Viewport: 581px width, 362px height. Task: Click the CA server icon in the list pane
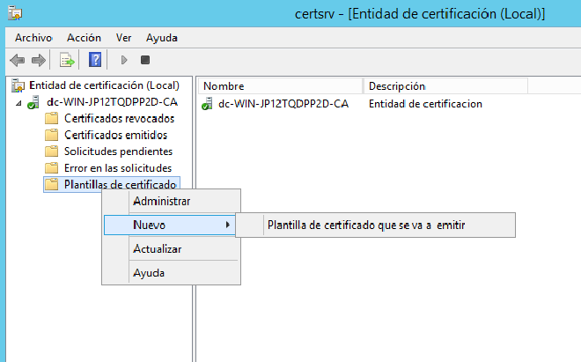[x=208, y=104]
